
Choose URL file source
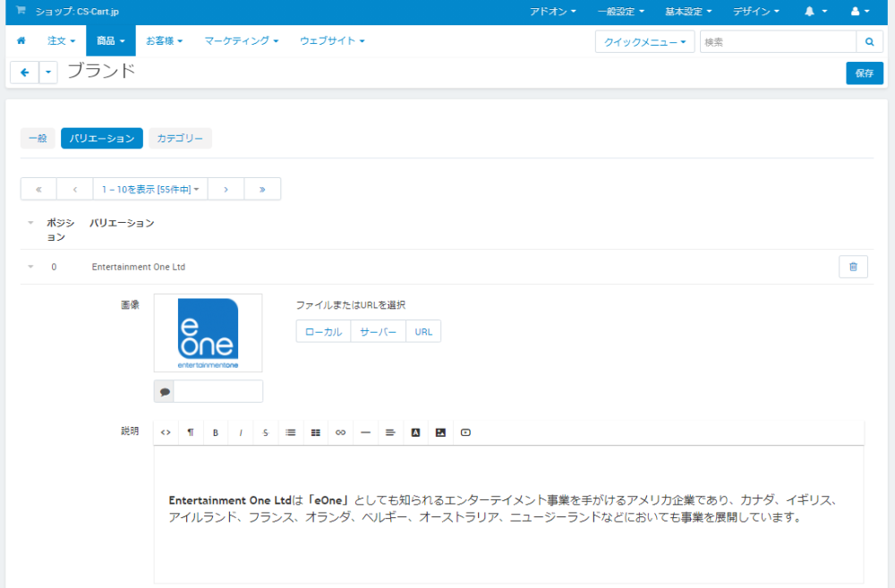pyautogui.click(x=423, y=332)
